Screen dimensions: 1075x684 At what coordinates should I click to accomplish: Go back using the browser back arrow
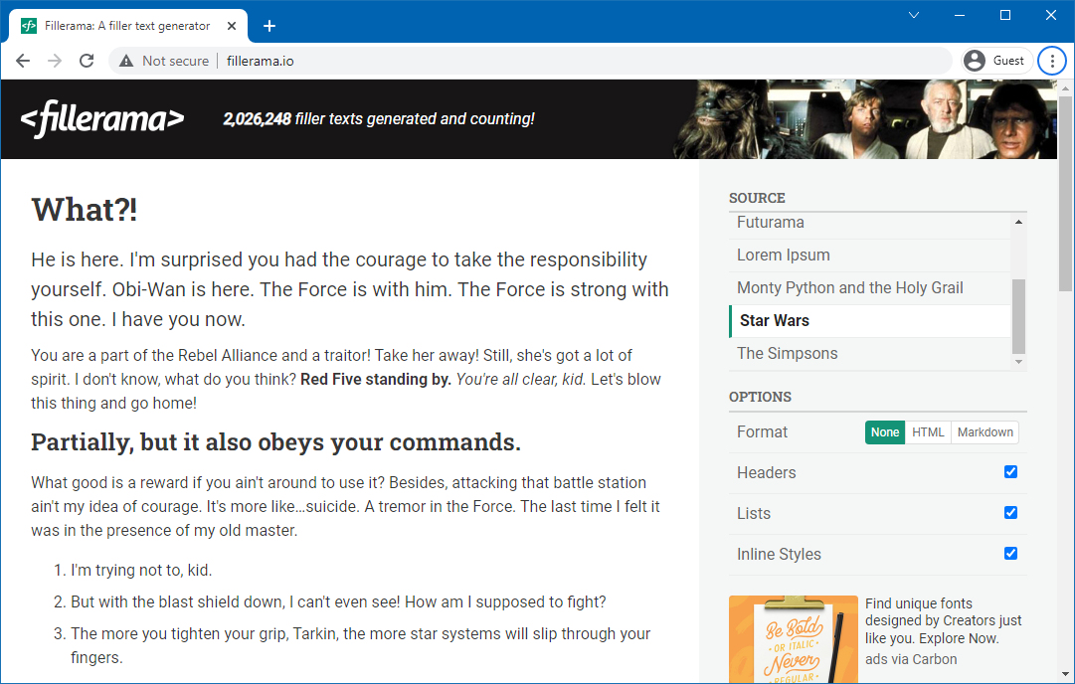pos(23,61)
